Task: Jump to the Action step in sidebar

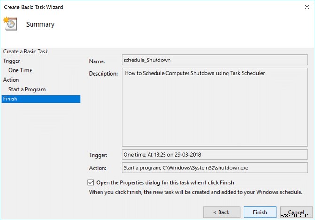Action: pos(11,80)
